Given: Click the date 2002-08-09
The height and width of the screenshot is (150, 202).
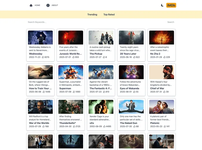Looking at the screenshot, I should tap(96, 126).
